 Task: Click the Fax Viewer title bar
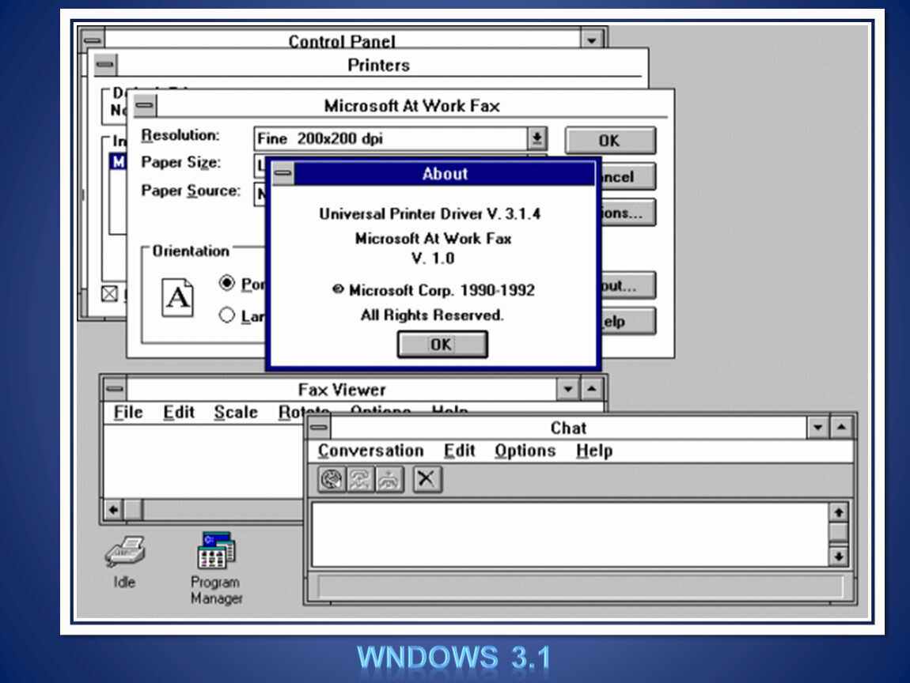click(x=342, y=389)
